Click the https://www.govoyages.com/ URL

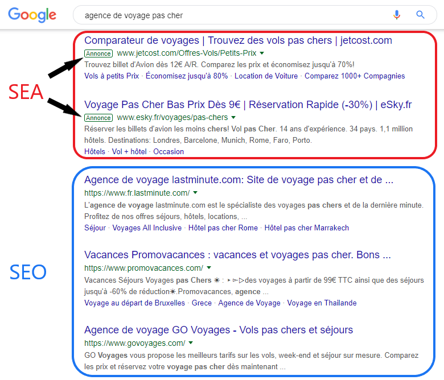click(135, 343)
